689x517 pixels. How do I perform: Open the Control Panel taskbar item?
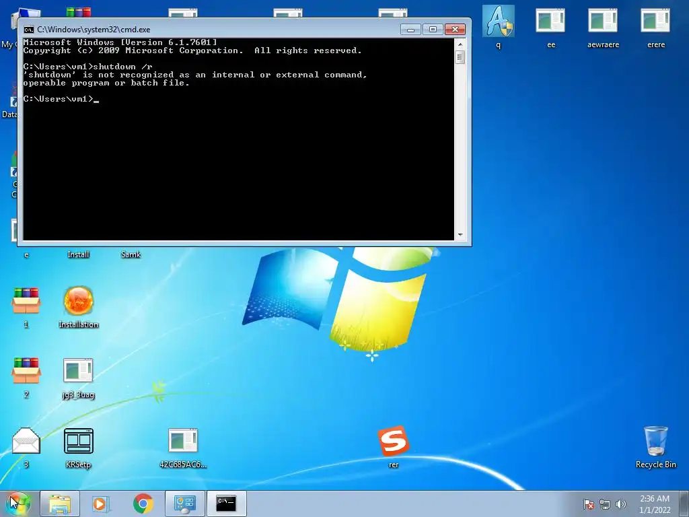[184, 504]
